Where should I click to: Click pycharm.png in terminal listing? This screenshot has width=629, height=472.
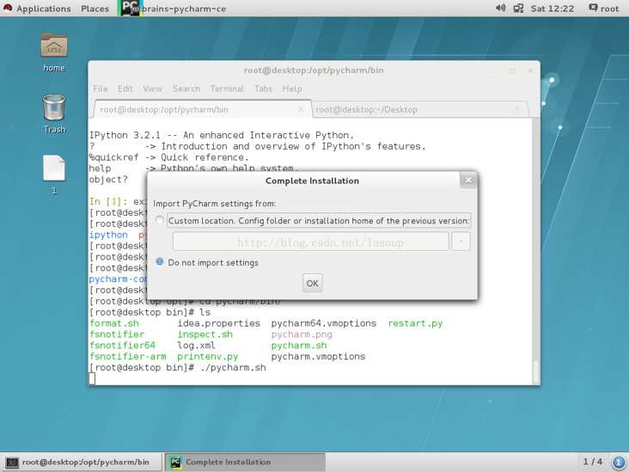pyautogui.click(x=302, y=334)
